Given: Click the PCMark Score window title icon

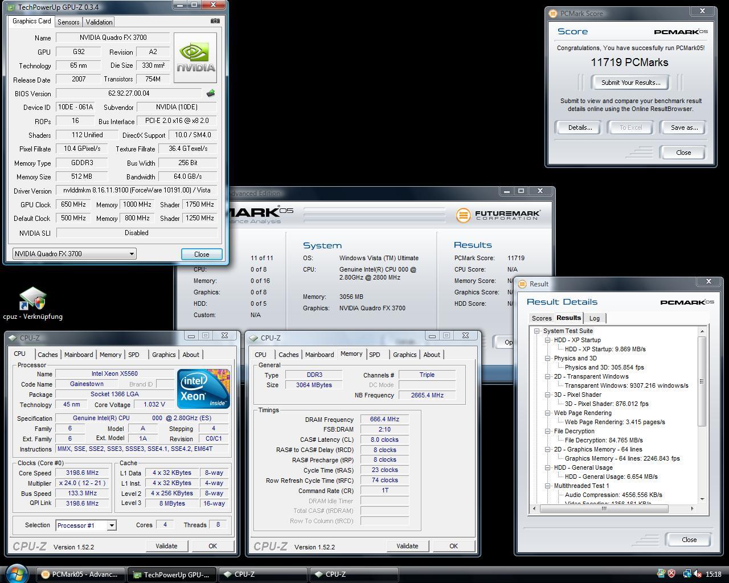Looking at the screenshot, I should click(x=552, y=14).
